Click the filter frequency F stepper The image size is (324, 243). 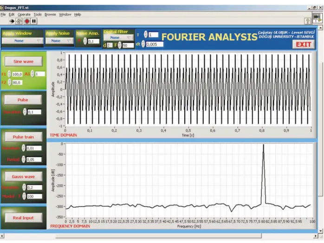pyautogui.click(x=120, y=45)
